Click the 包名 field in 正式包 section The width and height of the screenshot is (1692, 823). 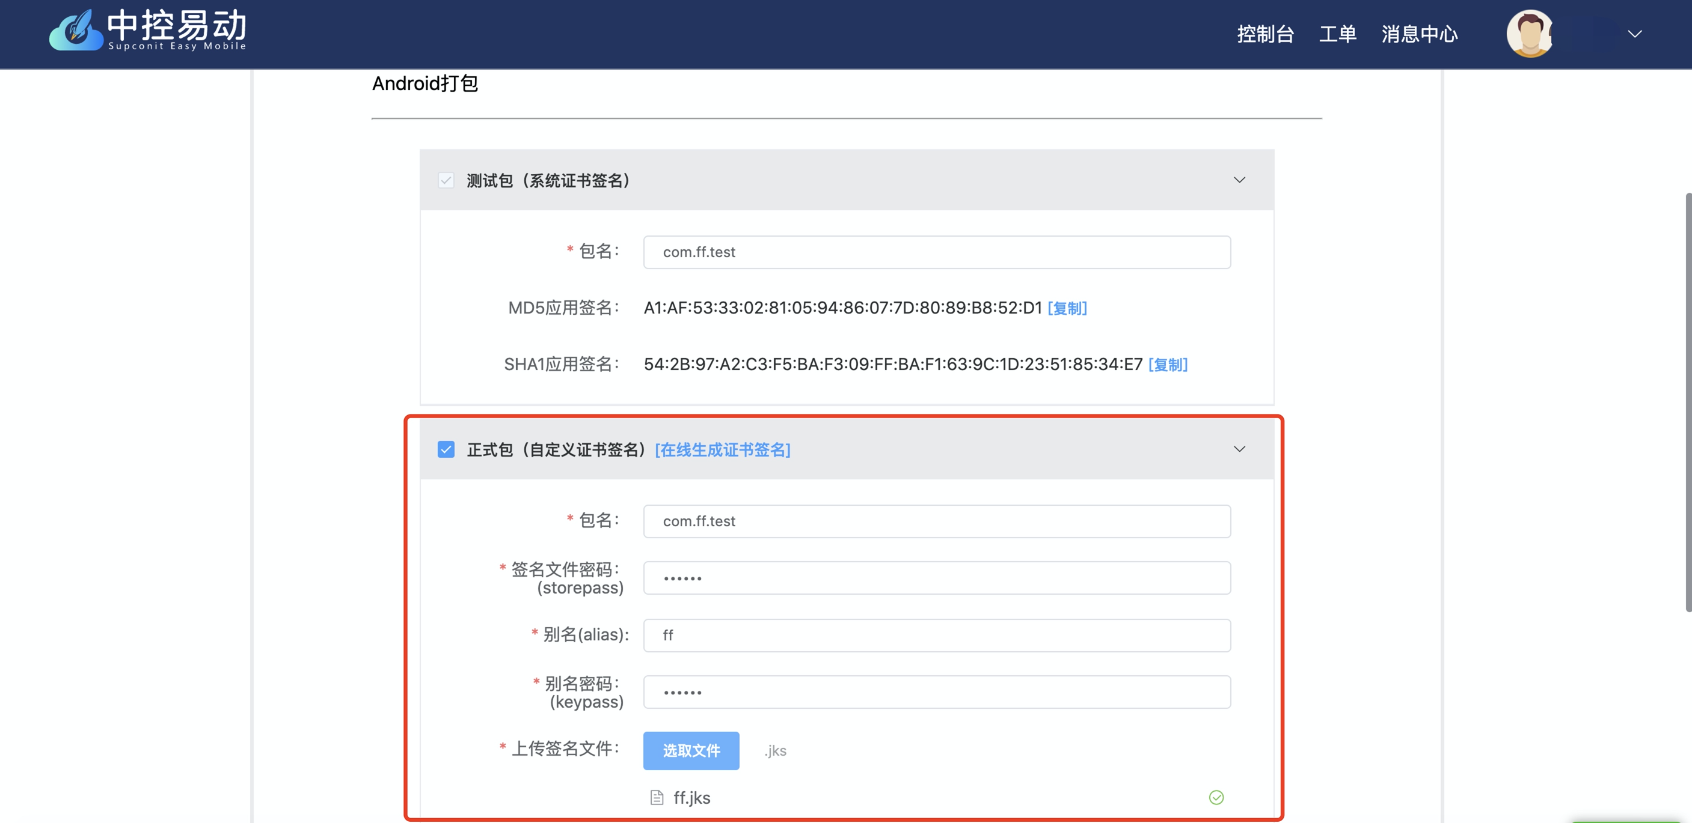tap(937, 521)
